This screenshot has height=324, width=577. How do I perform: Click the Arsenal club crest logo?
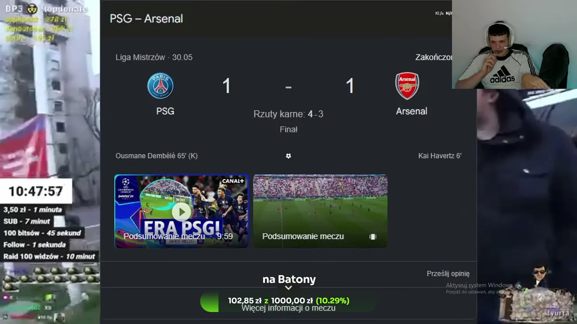tap(407, 86)
